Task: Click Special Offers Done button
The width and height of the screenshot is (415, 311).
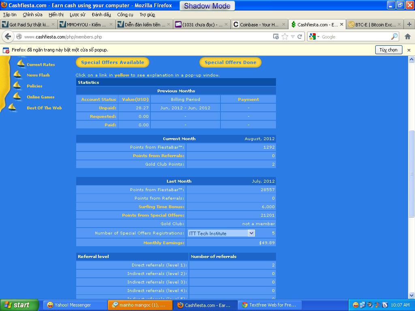Action: (230, 62)
